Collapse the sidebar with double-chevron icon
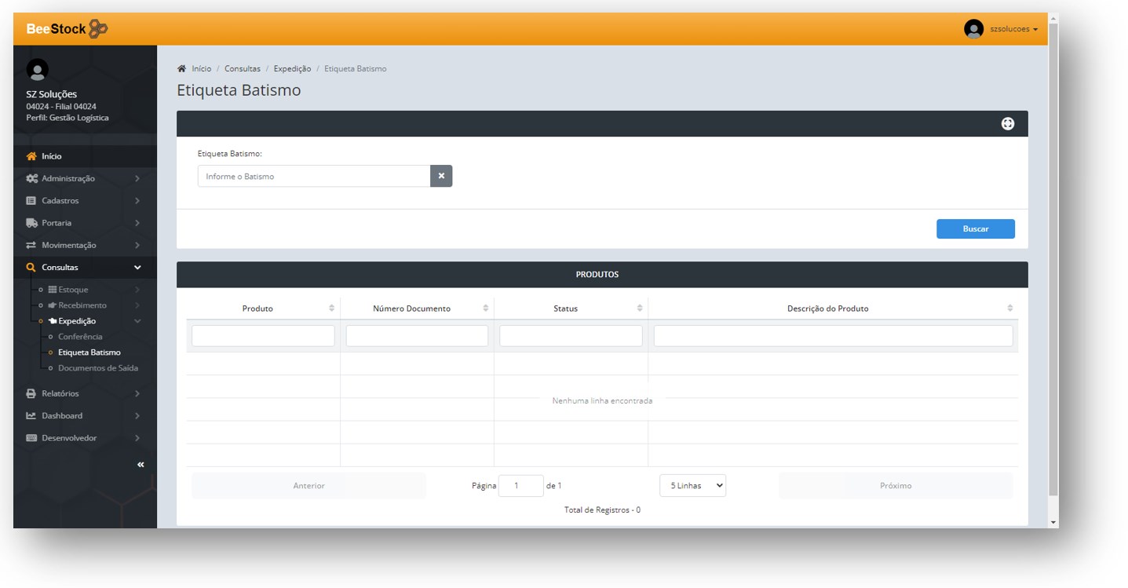 (141, 465)
